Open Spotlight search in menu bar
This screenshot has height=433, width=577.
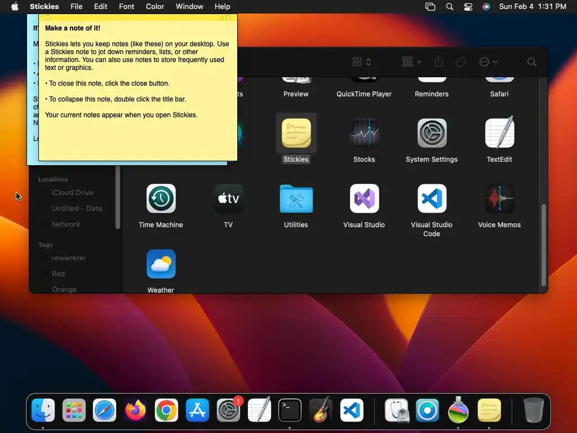(449, 6)
